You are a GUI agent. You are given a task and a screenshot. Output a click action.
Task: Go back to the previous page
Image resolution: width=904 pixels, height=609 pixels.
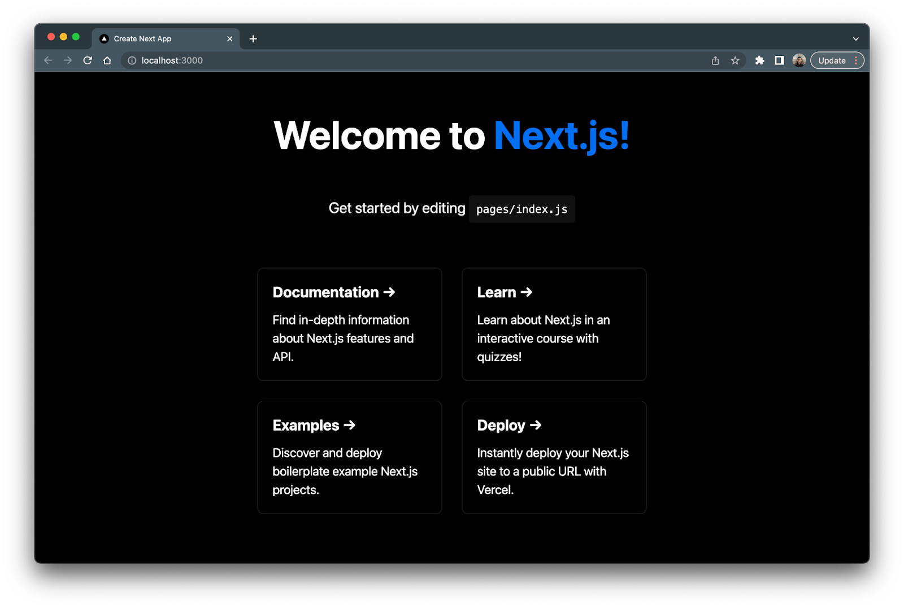click(x=48, y=60)
